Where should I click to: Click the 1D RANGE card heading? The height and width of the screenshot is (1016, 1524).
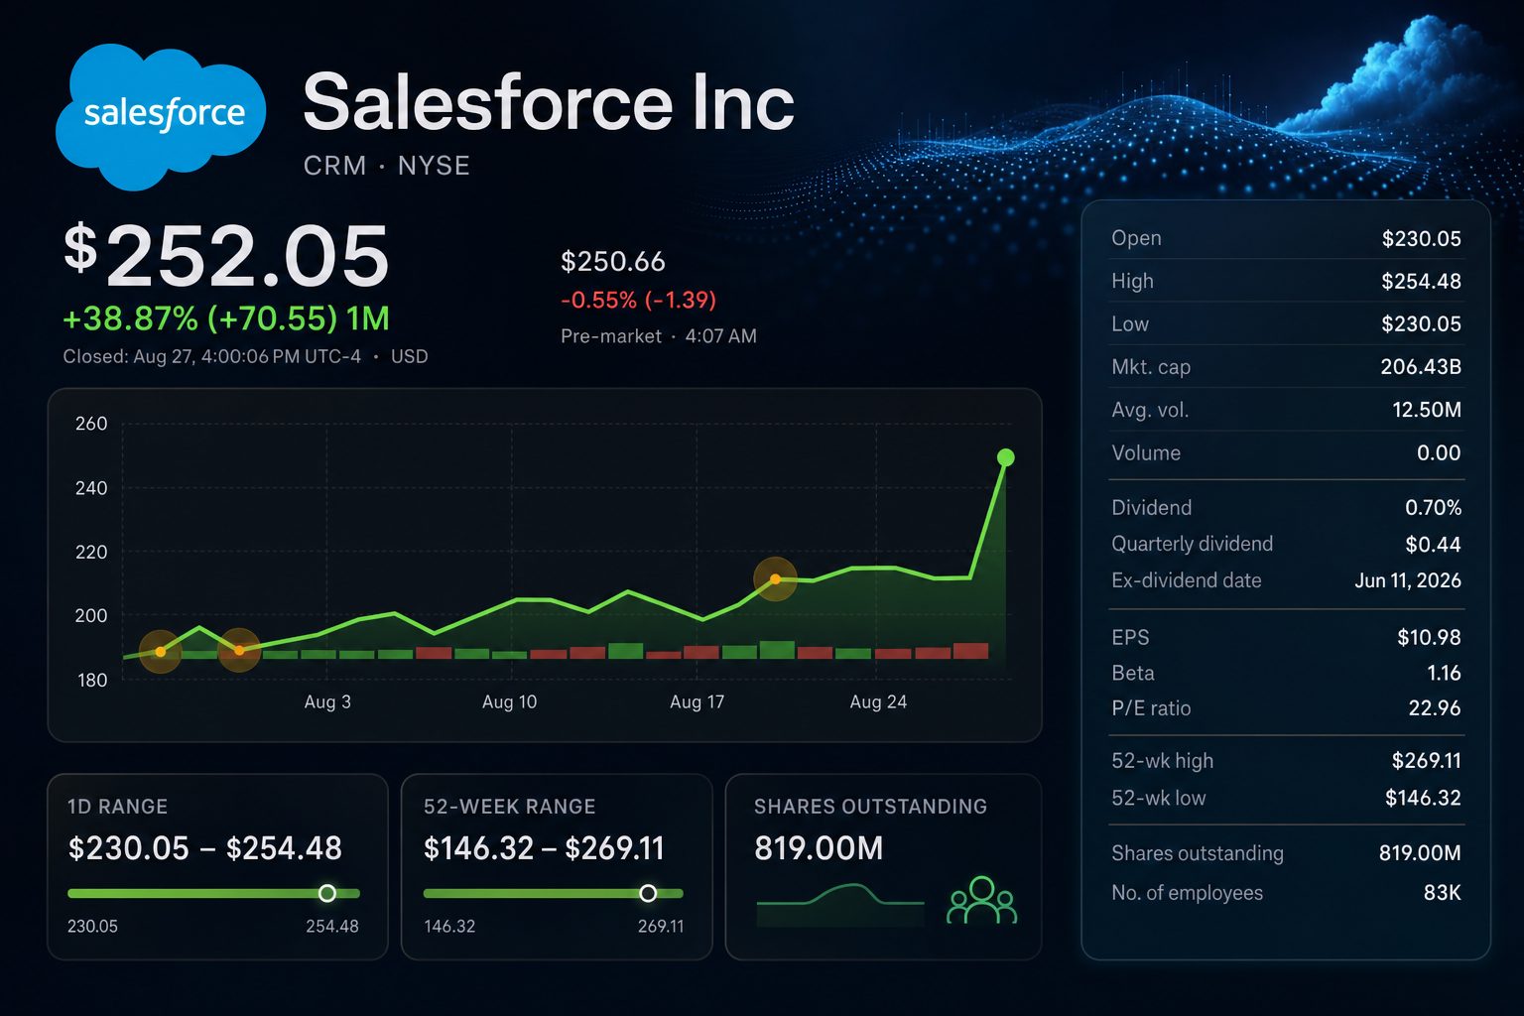pos(117,807)
